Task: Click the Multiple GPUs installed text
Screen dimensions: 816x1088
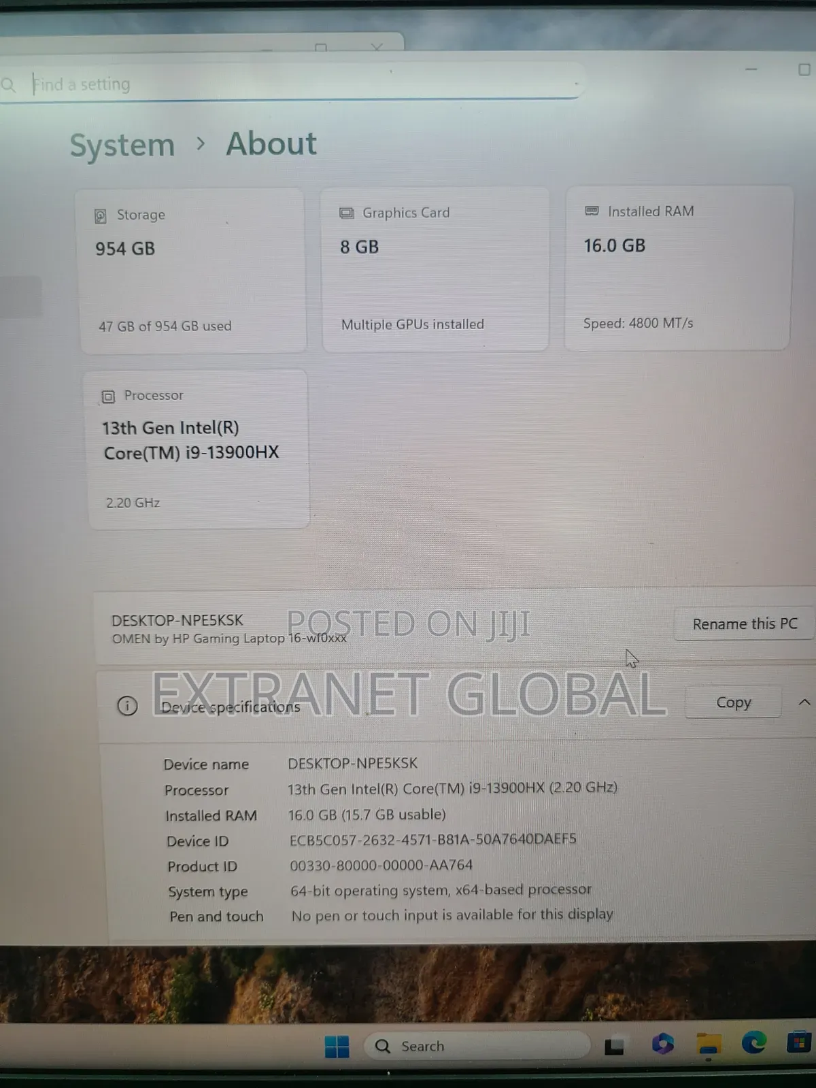Action: pos(413,324)
